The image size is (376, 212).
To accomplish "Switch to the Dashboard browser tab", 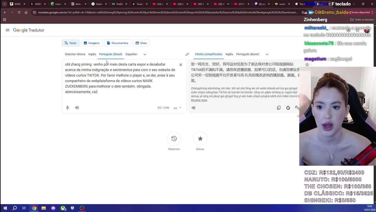I will (99, 4).
